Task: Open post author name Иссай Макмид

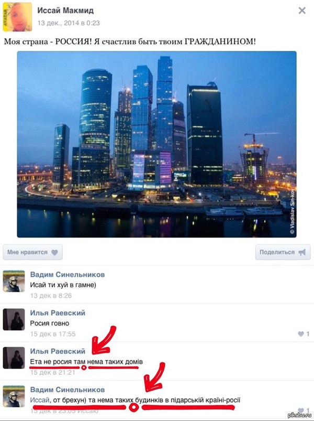Action: [x=65, y=10]
